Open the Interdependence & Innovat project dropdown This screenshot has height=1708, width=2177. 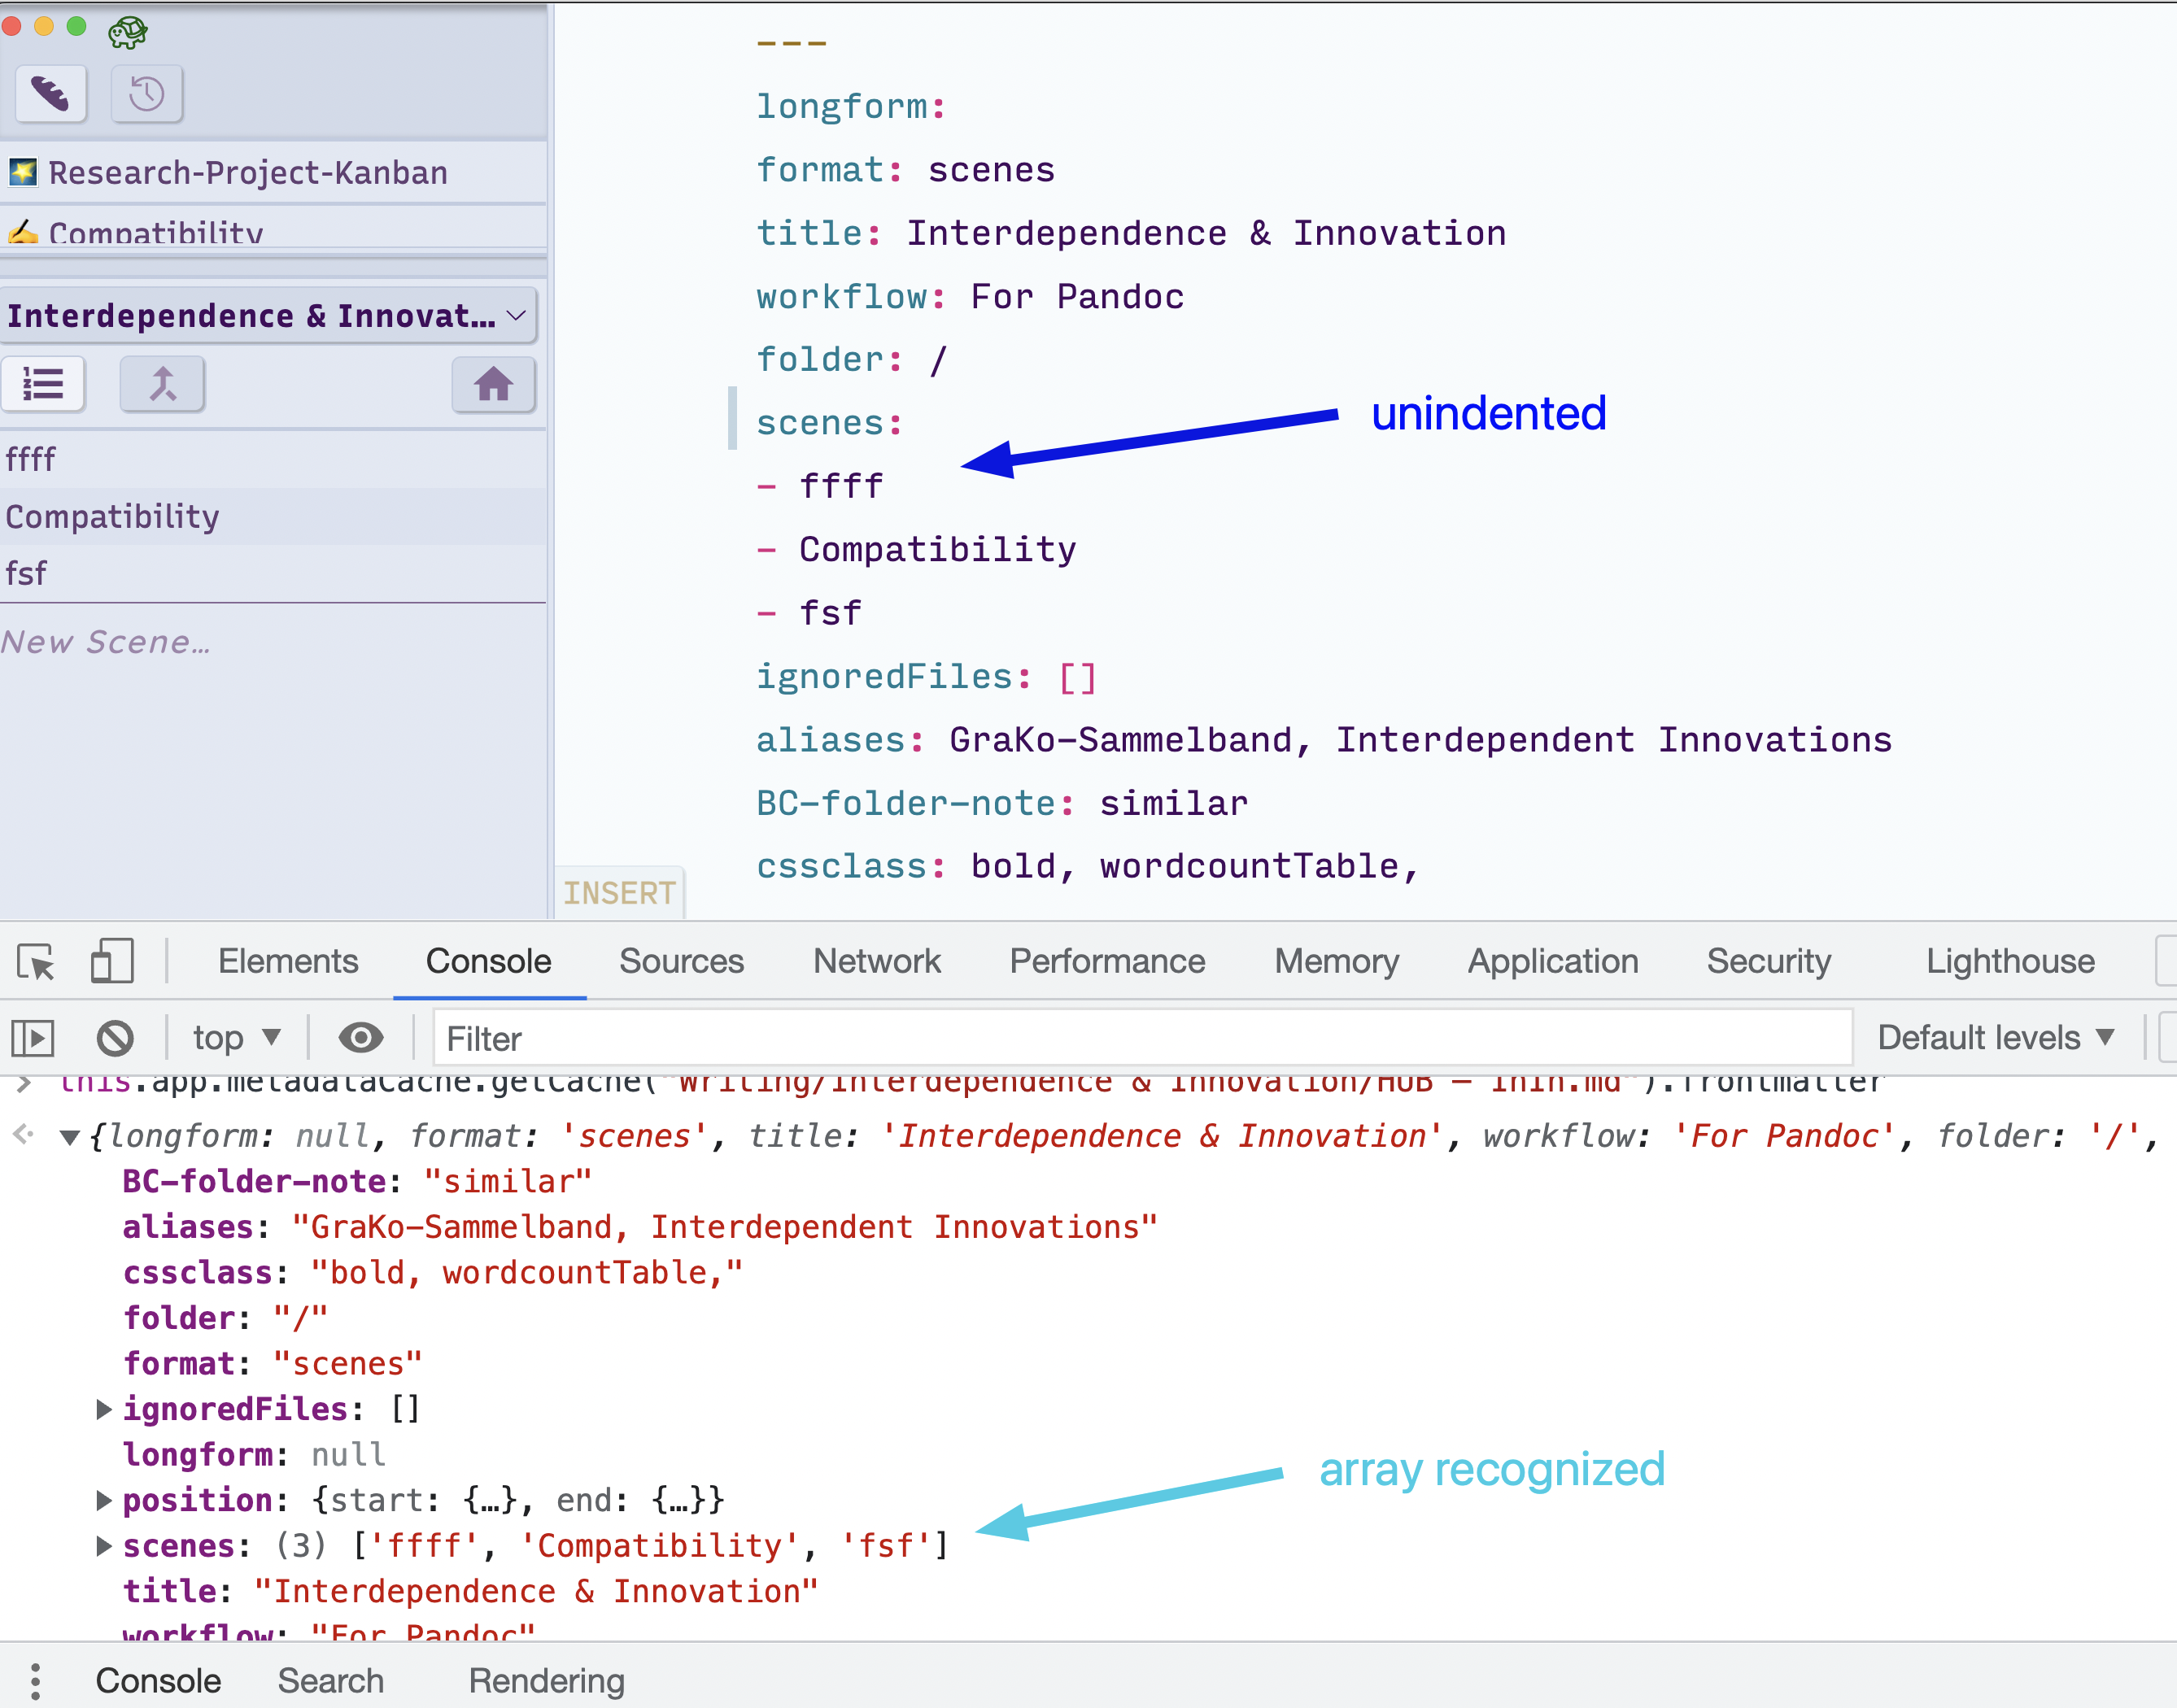coord(270,315)
